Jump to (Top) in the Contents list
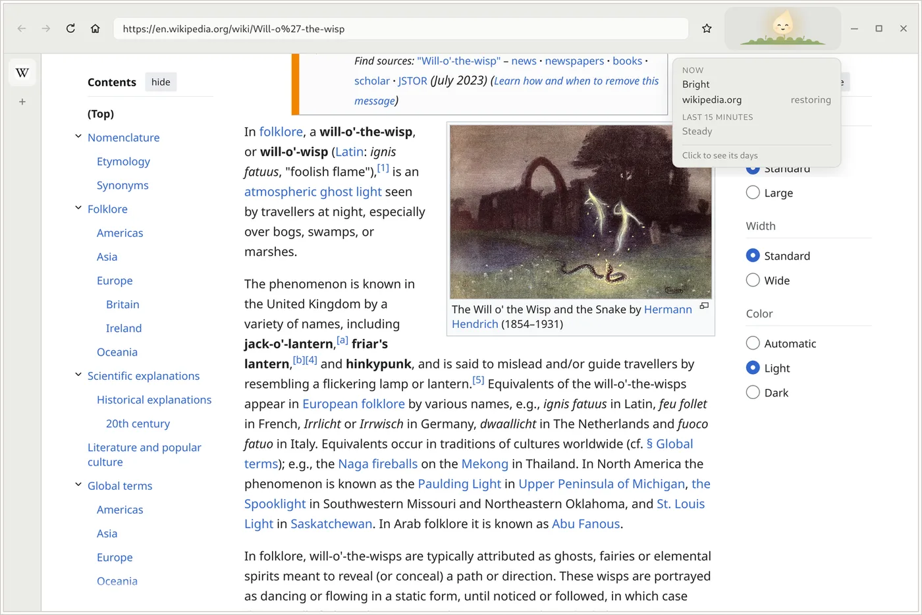This screenshot has width=922, height=615. (x=101, y=114)
